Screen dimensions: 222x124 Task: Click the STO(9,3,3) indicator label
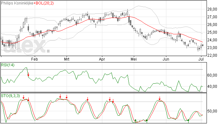pyautogui.click(x=11, y=96)
